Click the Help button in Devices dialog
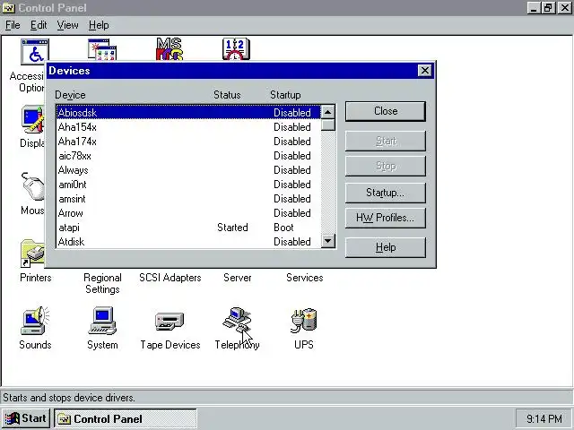574x430 pixels. (x=386, y=247)
